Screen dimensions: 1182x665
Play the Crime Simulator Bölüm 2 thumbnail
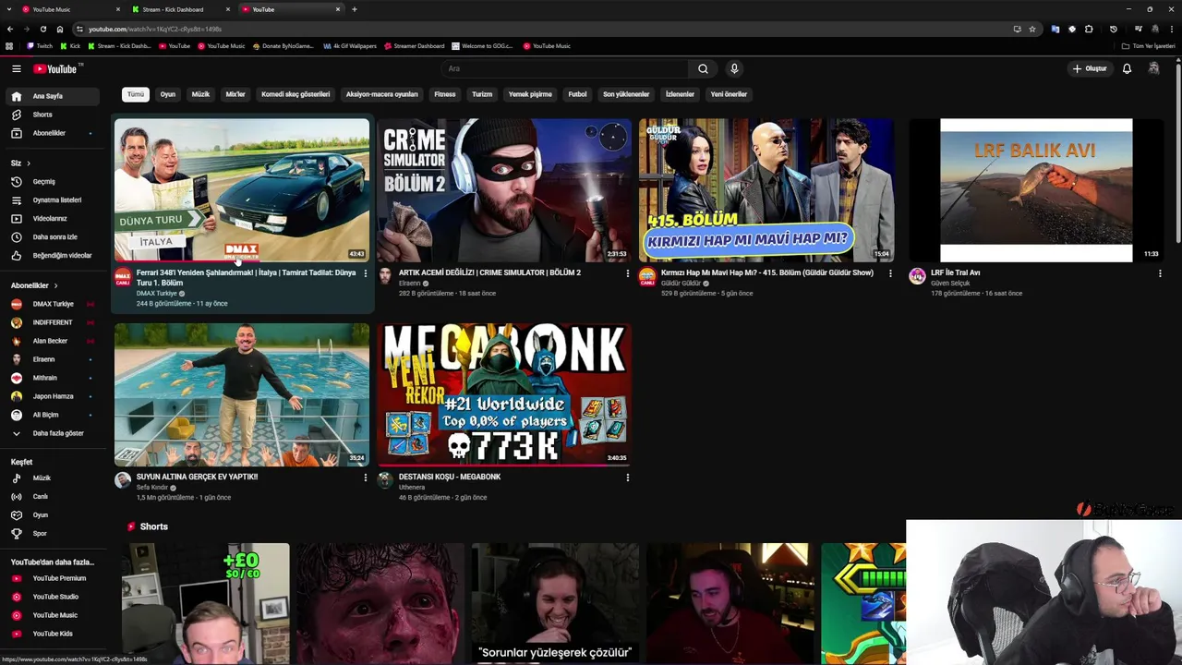504,190
